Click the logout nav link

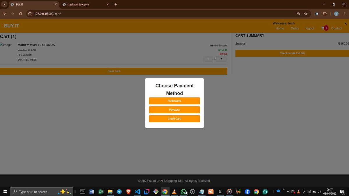tap(310, 28)
